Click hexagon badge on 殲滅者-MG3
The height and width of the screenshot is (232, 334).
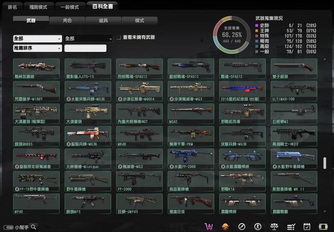pyautogui.click(x=120, y=167)
